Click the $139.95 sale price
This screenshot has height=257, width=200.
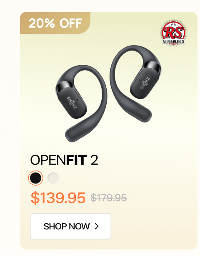(58, 198)
